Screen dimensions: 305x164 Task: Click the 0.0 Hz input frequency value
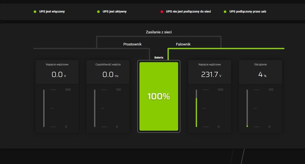(110, 75)
